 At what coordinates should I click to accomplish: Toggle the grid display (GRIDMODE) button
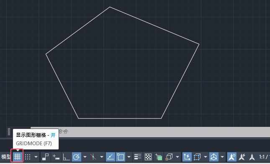pyautogui.click(x=17, y=156)
